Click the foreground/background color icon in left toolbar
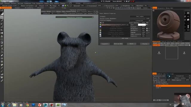 pos(2,13)
